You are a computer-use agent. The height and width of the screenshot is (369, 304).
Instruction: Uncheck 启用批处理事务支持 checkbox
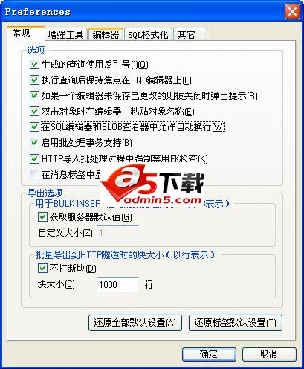coord(34,143)
